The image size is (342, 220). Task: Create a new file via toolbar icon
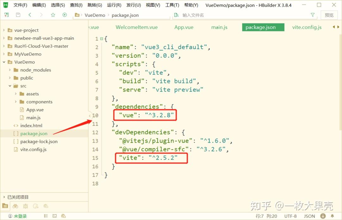[x=6, y=15]
